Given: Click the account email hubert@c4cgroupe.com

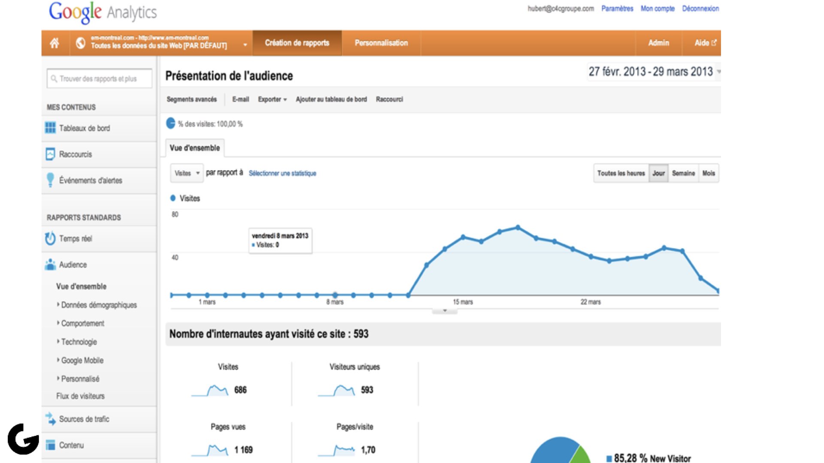Looking at the screenshot, I should (560, 9).
